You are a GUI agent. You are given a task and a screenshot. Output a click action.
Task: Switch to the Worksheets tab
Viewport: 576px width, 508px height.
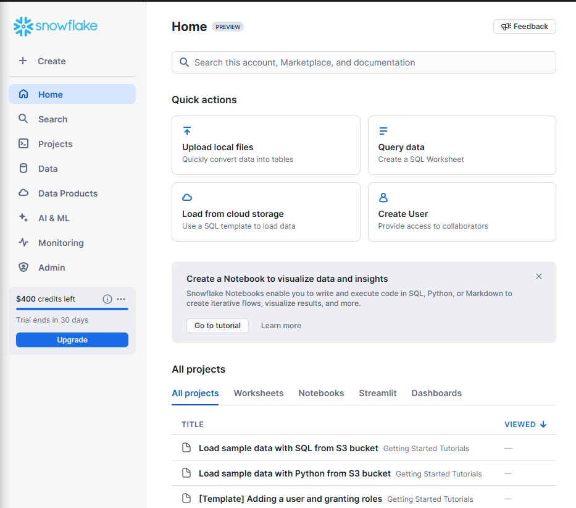pos(259,393)
